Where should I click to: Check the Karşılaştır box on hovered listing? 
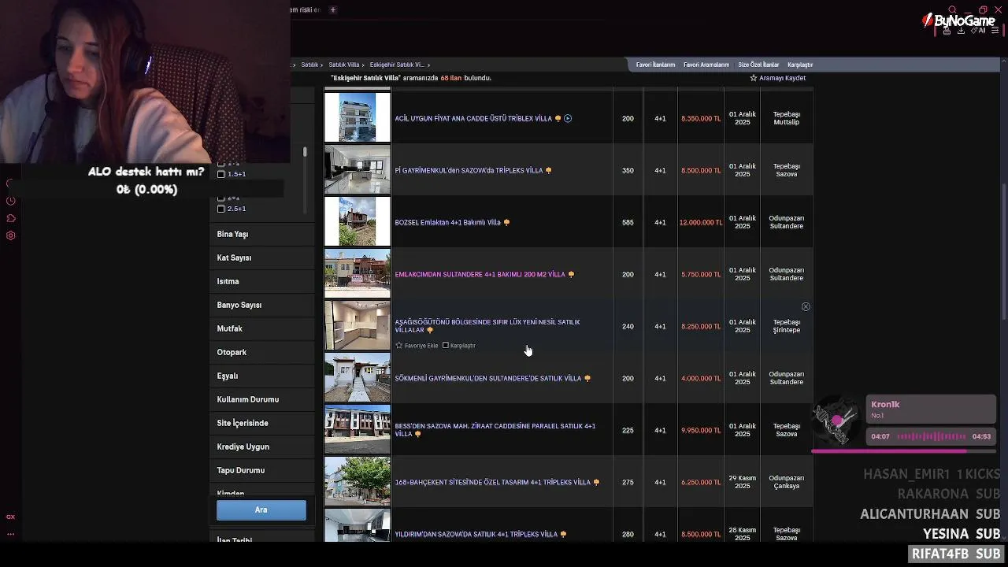446,345
